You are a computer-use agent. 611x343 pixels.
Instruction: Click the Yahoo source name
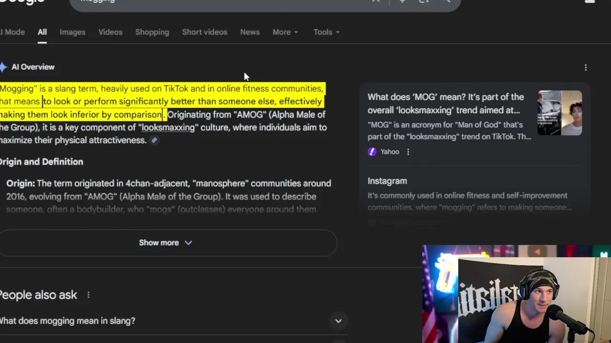click(390, 151)
